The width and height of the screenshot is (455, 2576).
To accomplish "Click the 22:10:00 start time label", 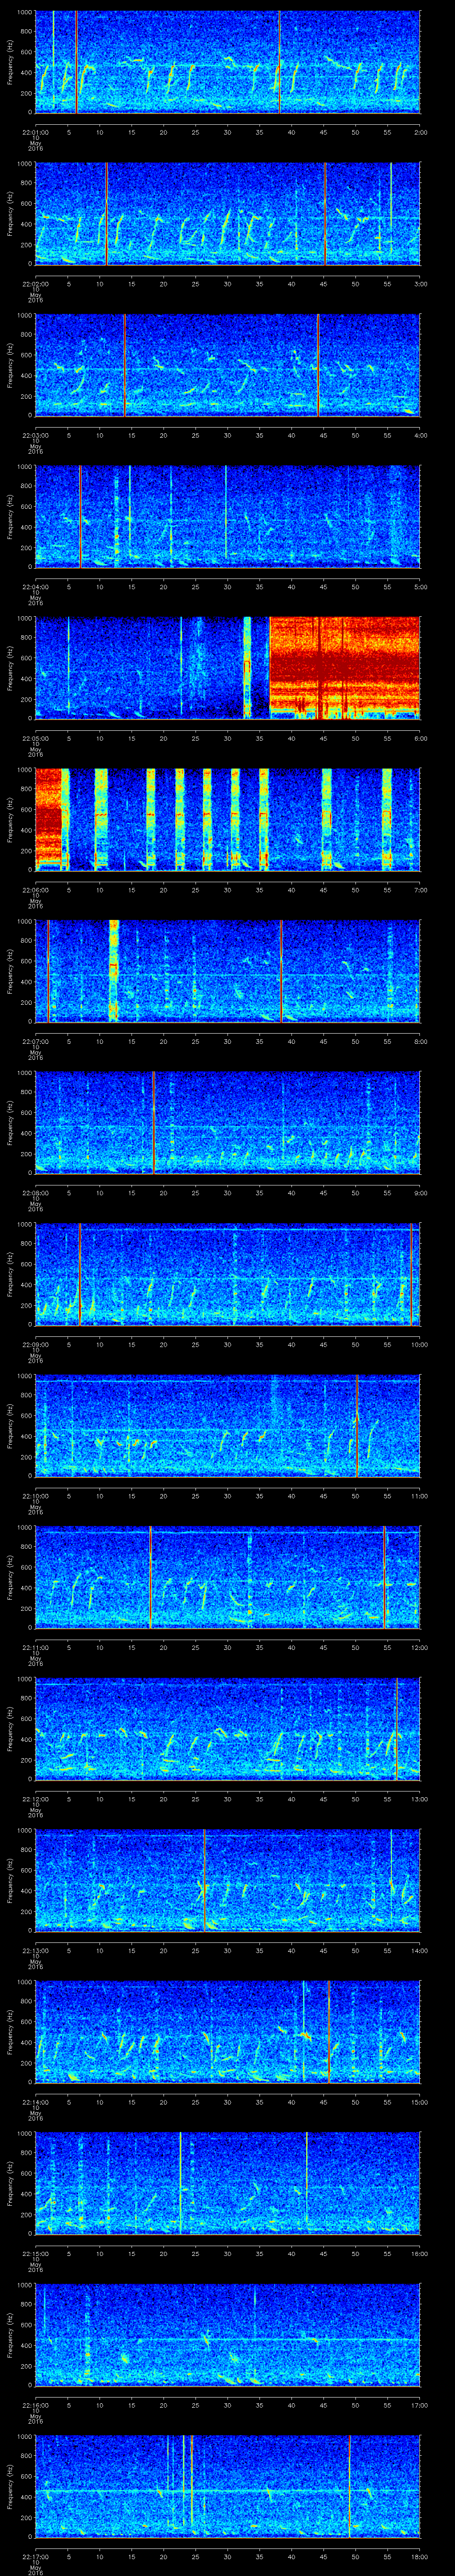I will [35, 1496].
